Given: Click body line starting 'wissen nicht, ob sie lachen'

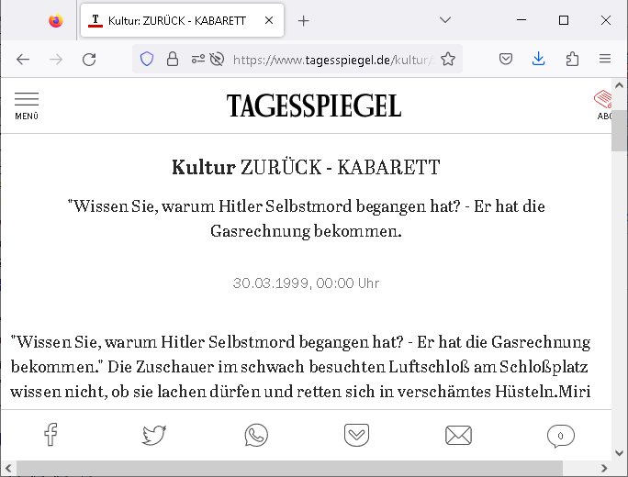Looking at the screenshot, I should pos(300,392).
